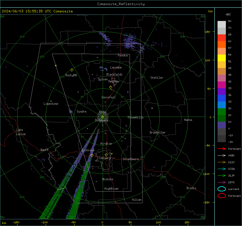Image resolution: width=242 pixels, height=226 pixels.
Task: Click the Limestone label
Action: 51,104
